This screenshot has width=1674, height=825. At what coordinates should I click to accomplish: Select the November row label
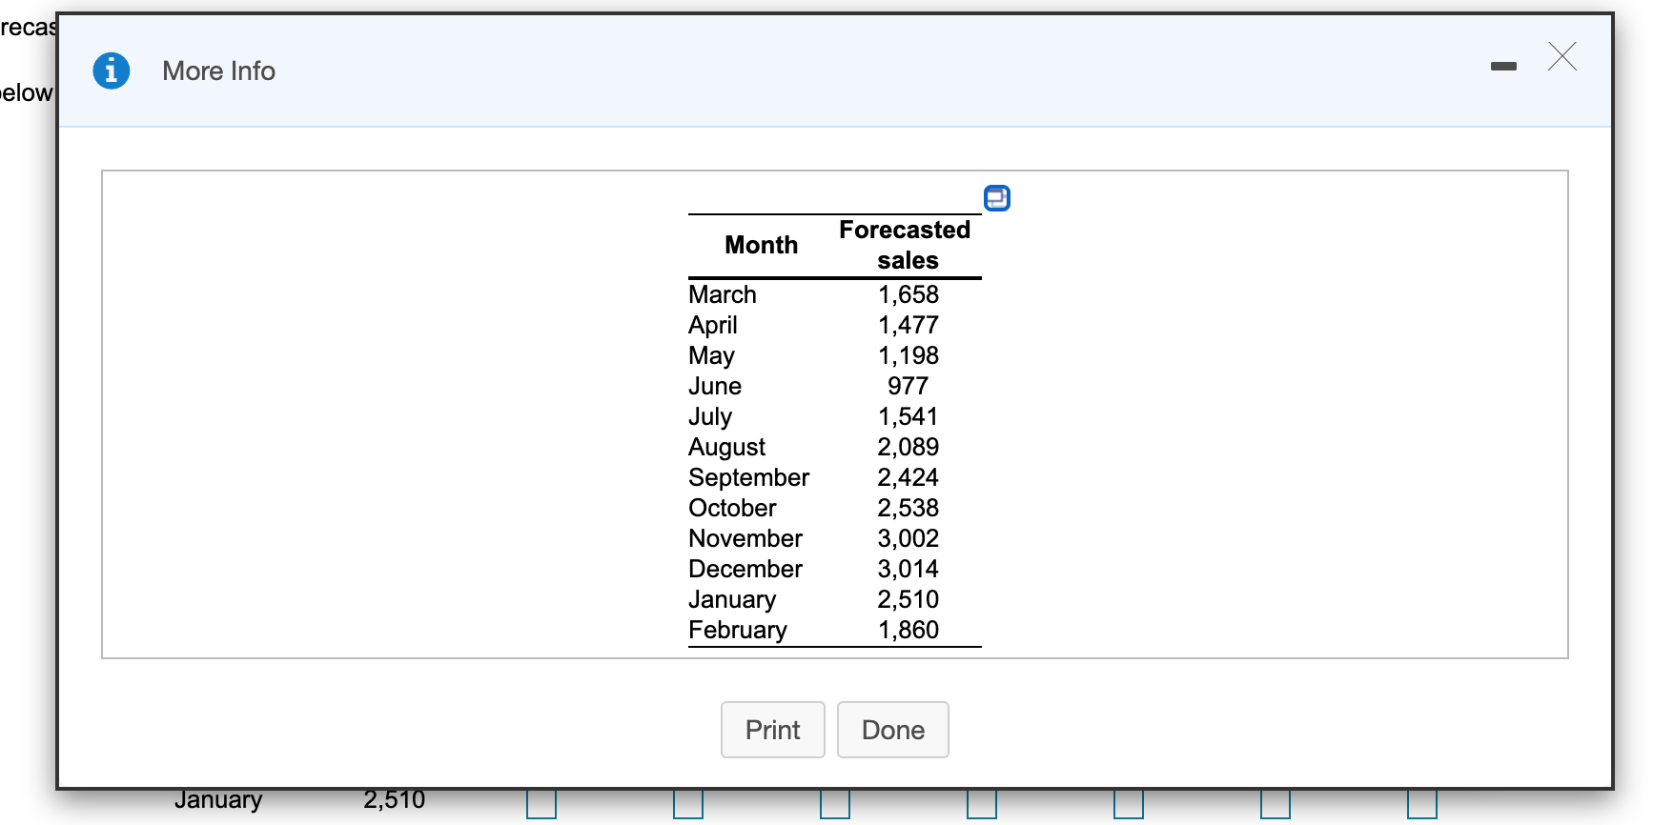[x=745, y=538]
